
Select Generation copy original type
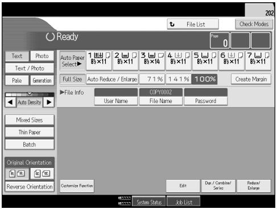pyautogui.click(x=42, y=80)
